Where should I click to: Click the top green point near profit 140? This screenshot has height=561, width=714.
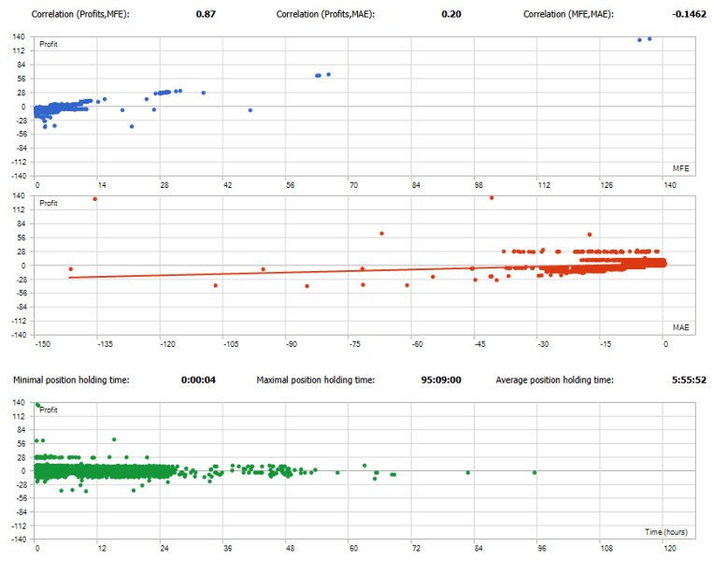click(37, 405)
